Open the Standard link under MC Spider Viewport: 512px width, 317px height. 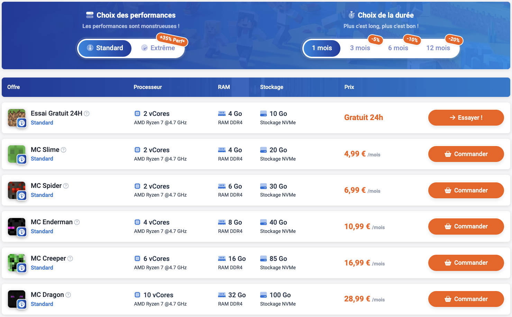click(x=42, y=195)
